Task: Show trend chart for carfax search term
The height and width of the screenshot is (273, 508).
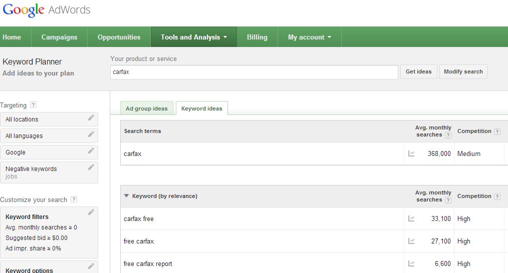Action: (411, 153)
